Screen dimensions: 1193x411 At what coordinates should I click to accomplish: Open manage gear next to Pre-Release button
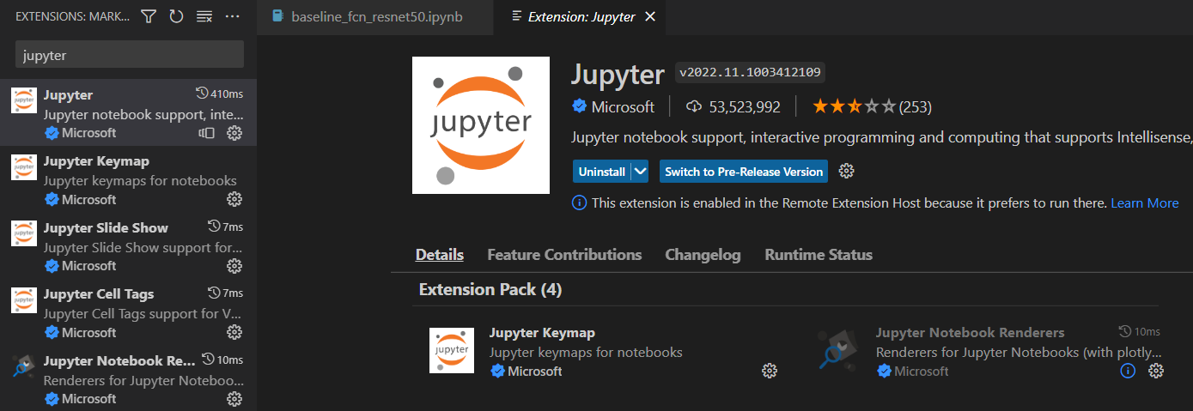(846, 172)
